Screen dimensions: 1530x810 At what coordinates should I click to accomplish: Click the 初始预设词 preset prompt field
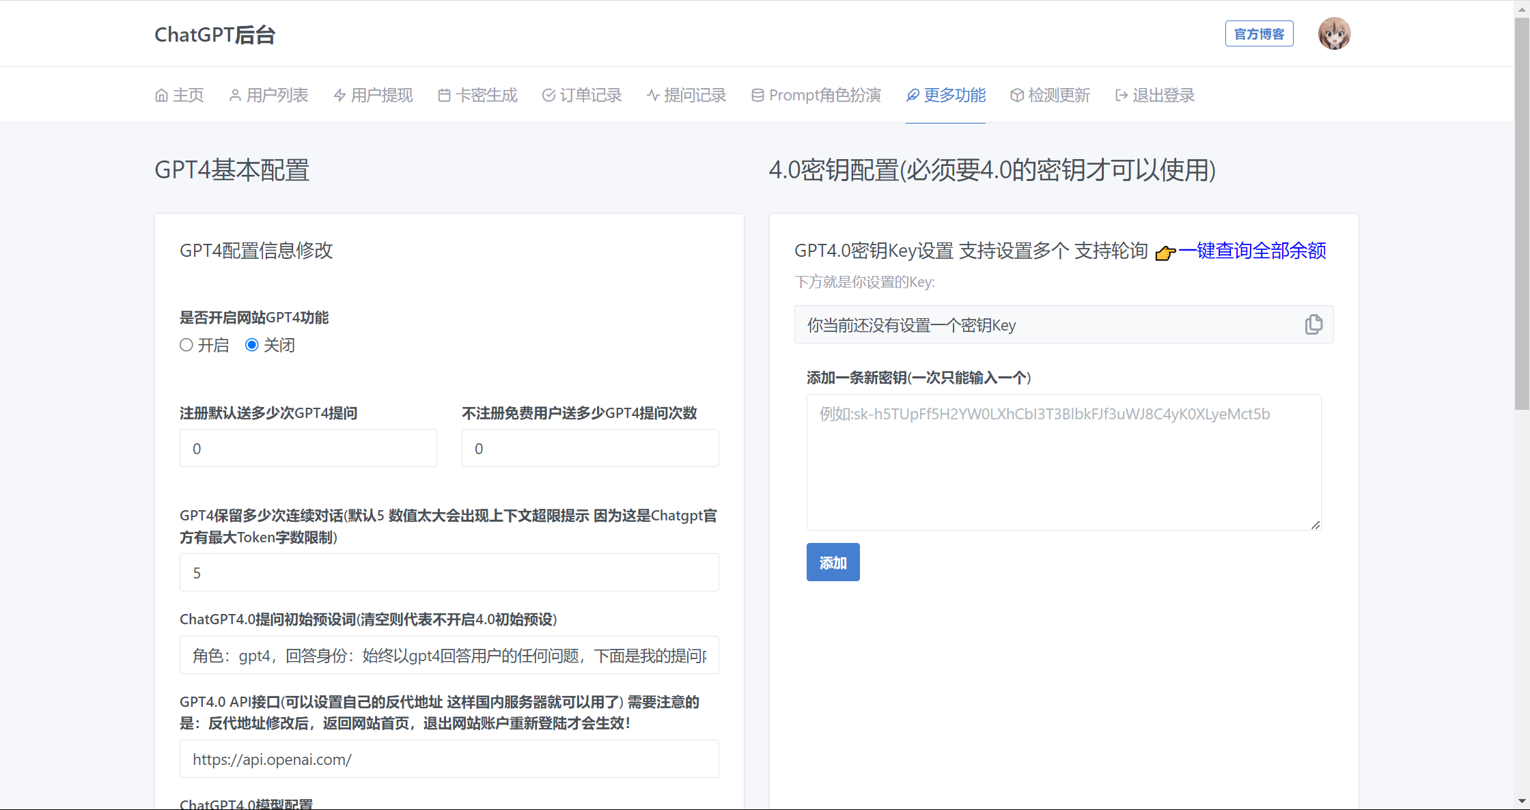click(x=449, y=655)
